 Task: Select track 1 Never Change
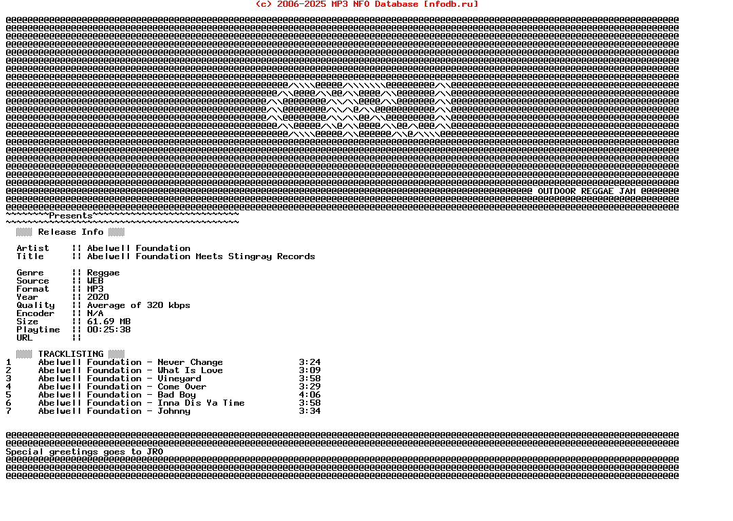tap(130, 363)
